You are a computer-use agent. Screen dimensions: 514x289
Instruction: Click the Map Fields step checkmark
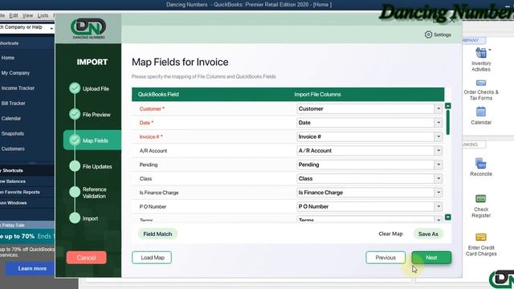(x=75, y=140)
